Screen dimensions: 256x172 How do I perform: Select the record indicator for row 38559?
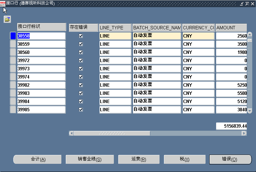[13, 44]
